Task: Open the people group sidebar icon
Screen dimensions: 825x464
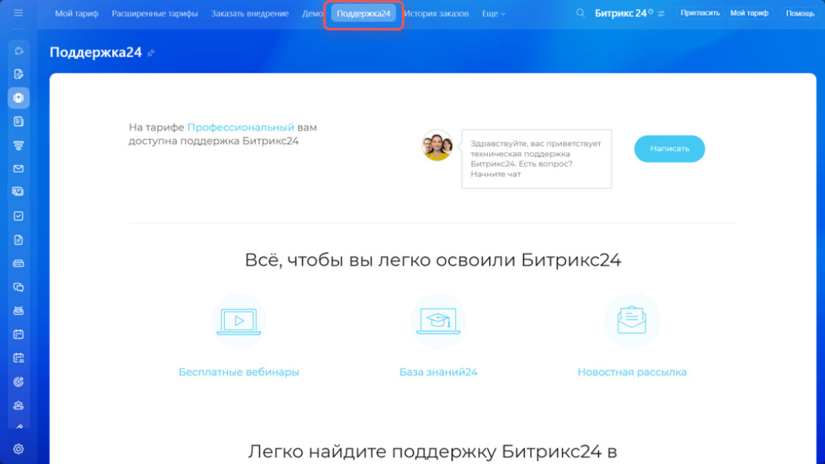Action: (19, 405)
